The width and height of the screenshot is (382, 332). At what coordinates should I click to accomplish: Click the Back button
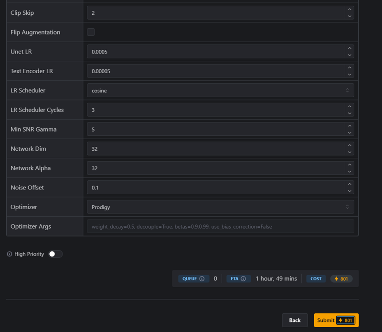tap(295, 320)
